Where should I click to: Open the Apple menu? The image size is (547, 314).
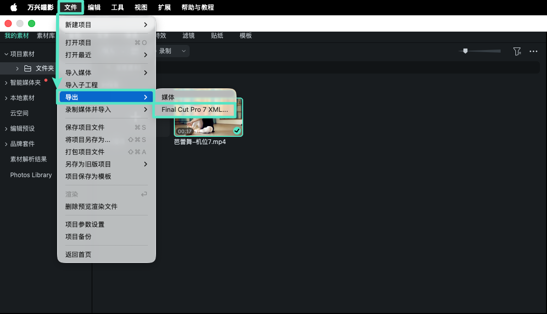(x=14, y=7)
